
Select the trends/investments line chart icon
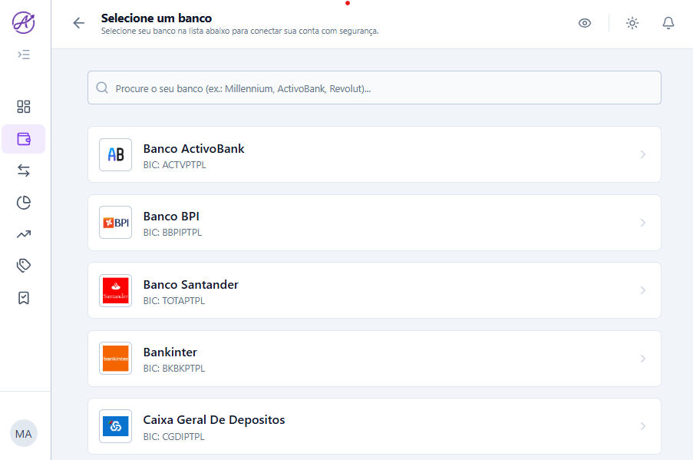point(23,234)
